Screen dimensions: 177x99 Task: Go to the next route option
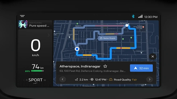[150, 79]
